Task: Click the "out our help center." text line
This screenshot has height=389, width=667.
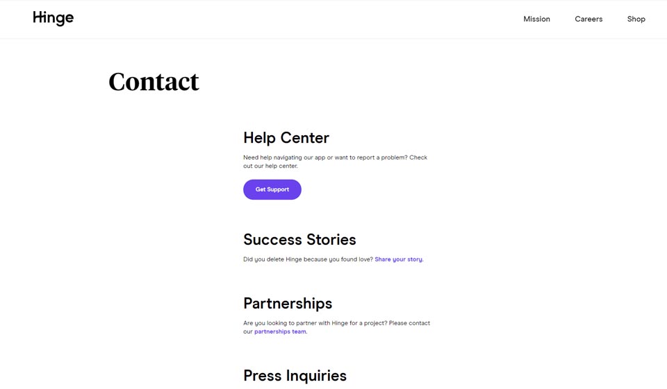Action: point(270,166)
